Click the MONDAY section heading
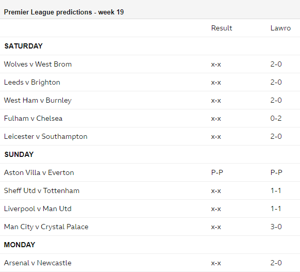Image resolution: width=300 pixels, height=272 pixels. [20, 245]
